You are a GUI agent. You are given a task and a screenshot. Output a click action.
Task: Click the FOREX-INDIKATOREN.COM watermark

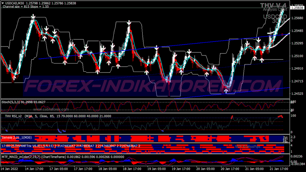pos(153,86)
